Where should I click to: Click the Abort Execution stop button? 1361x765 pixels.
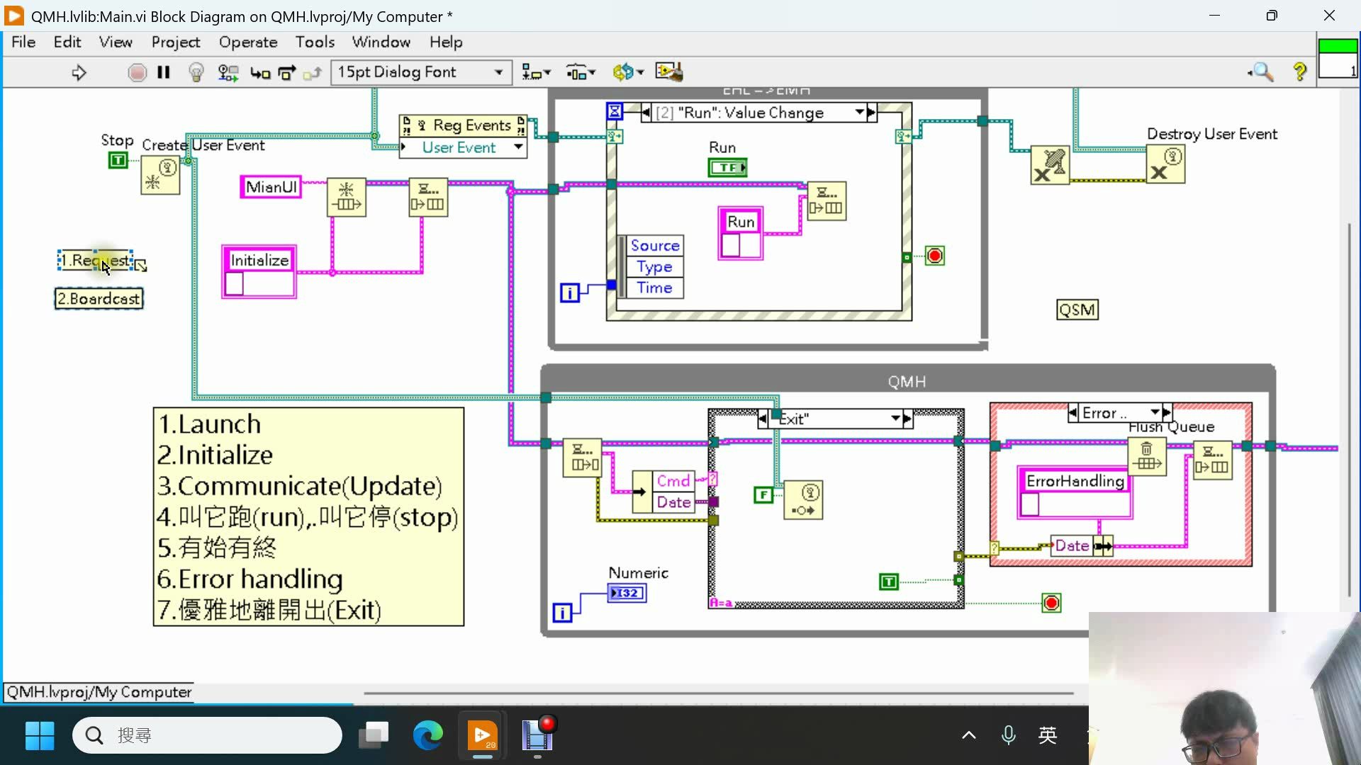tap(137, 72)
